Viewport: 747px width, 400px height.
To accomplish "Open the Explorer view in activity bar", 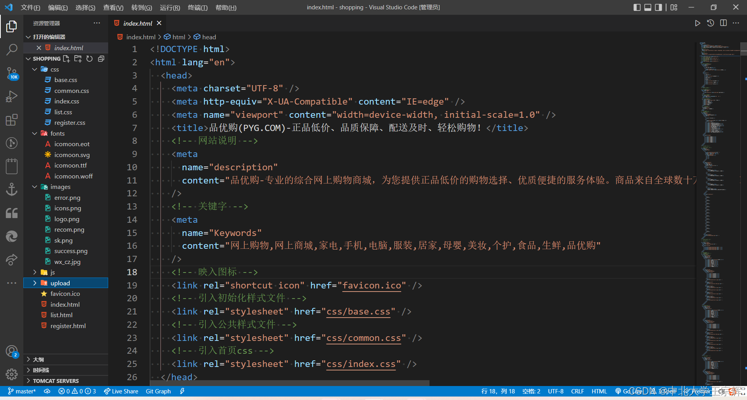I will click(12, 26).
